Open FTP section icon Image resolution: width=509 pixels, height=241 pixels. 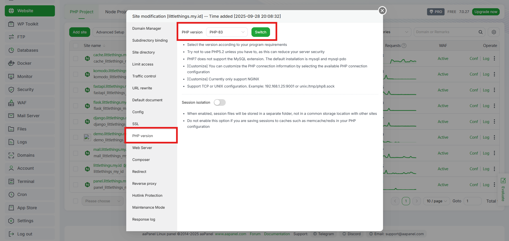tap(11, 37)
